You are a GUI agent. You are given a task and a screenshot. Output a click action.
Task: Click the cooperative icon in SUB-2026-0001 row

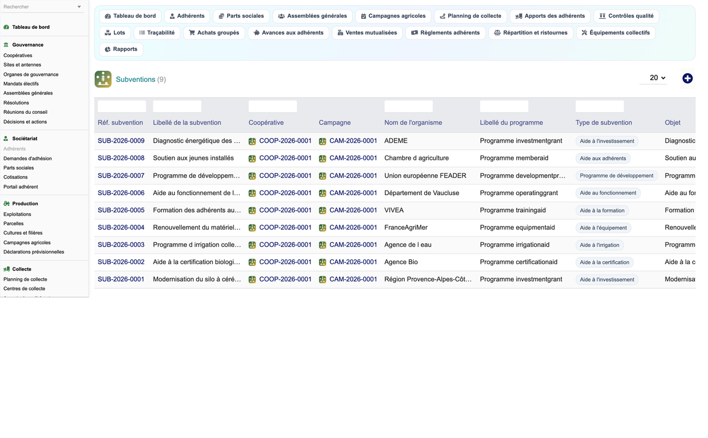(253, 279)
